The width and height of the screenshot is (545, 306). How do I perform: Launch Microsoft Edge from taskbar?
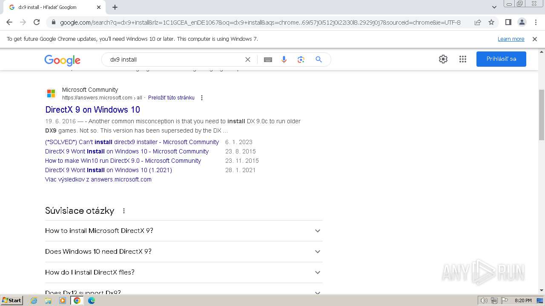(x=92, y=300)
